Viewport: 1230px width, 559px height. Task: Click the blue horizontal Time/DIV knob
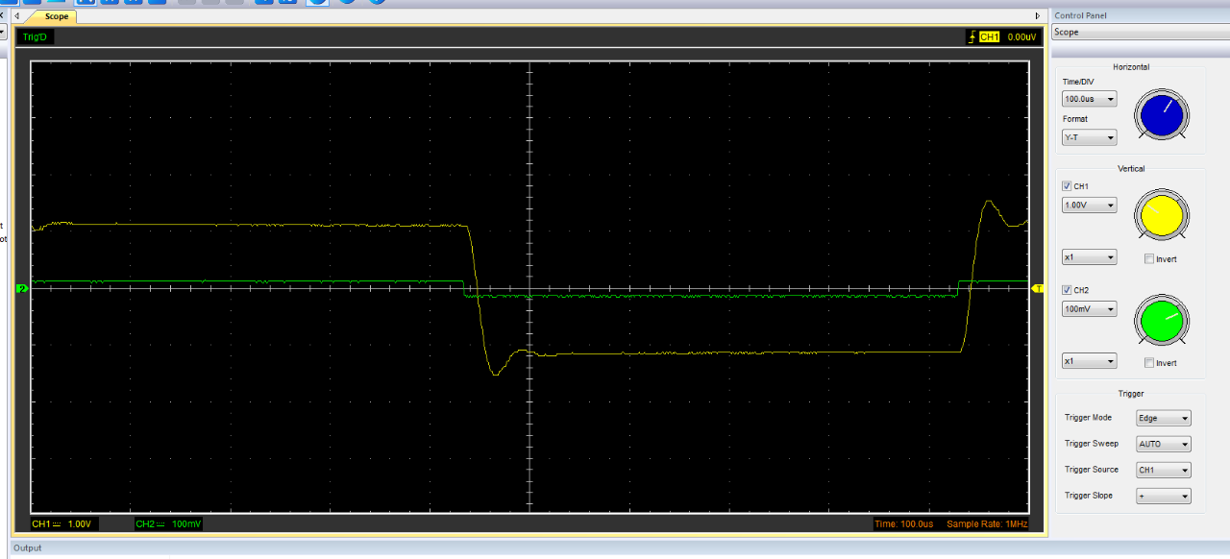[x=1162, y=115]
